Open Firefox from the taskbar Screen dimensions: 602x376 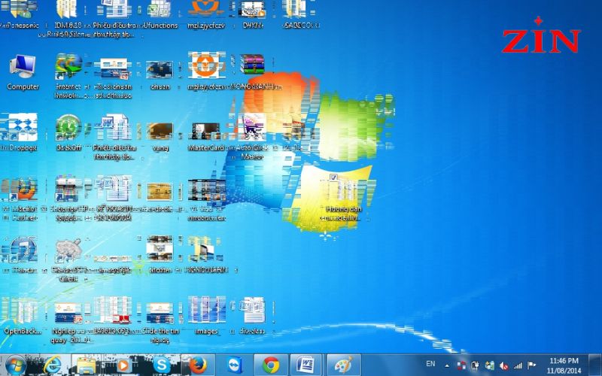[x=197, y=365]
